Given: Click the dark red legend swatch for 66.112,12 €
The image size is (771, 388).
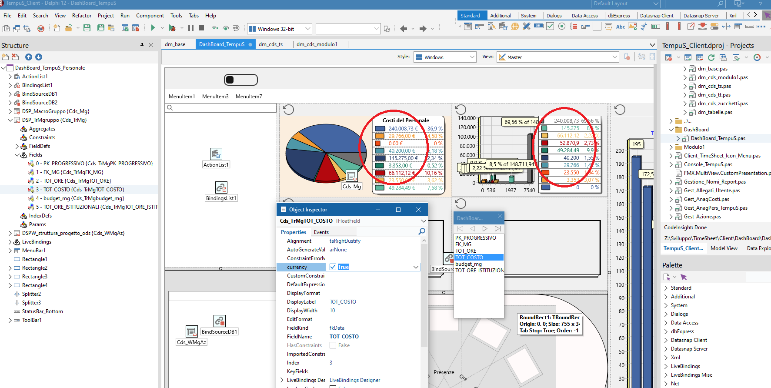Looking at the screenshot, I should click(380, 173).
